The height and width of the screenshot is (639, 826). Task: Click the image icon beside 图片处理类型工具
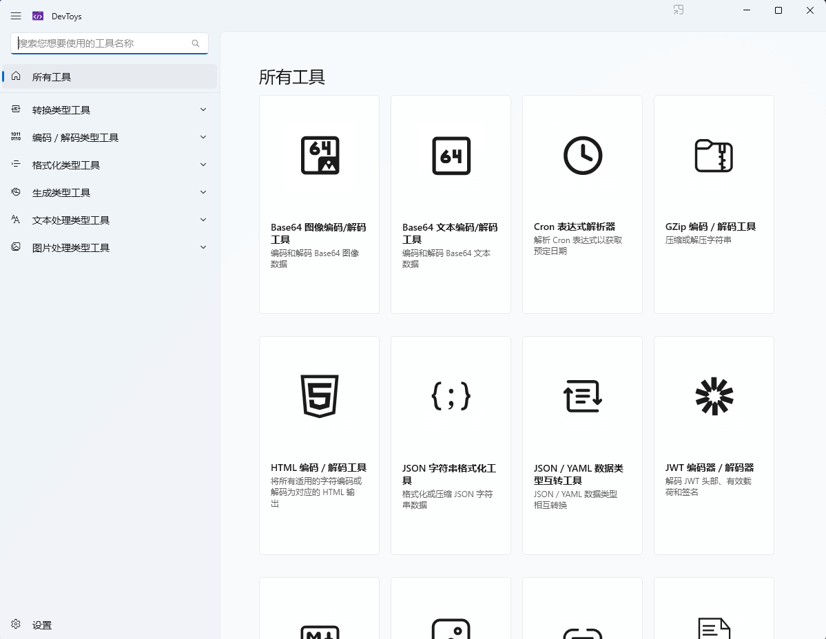[16, 247]
